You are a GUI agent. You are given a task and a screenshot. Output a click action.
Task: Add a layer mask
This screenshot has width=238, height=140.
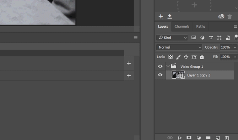point(189,138)
